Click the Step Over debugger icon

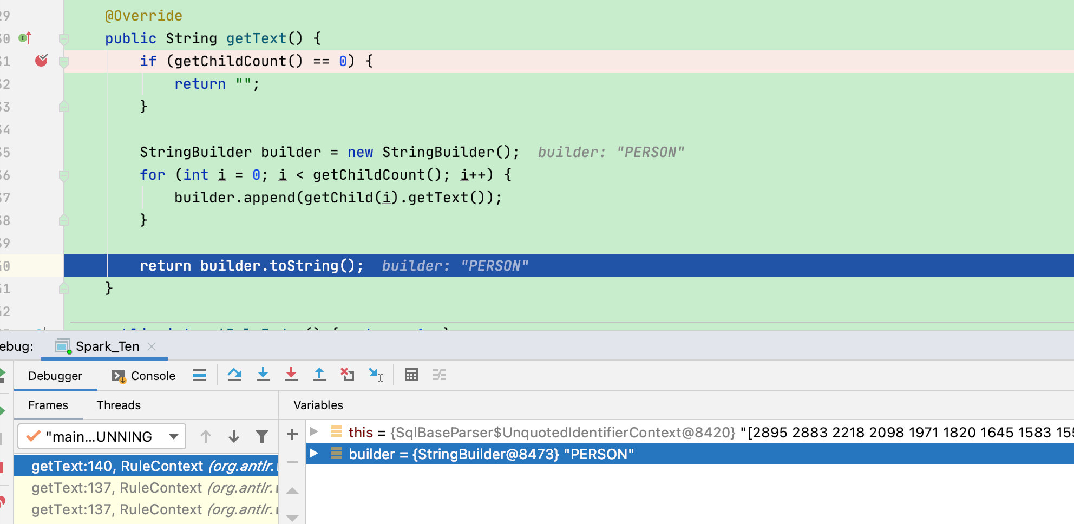click(x=234, y=375)
